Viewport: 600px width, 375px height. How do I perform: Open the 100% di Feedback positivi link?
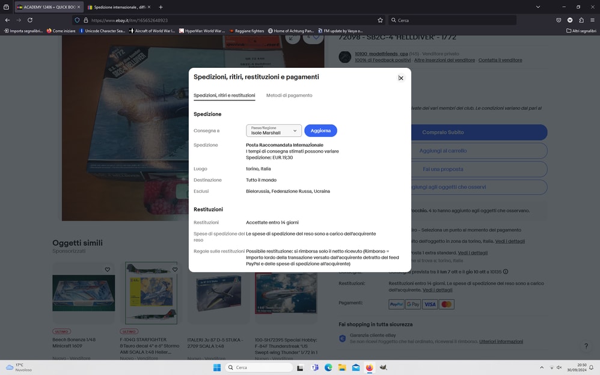pyautogui.click(x=382, y=60)
